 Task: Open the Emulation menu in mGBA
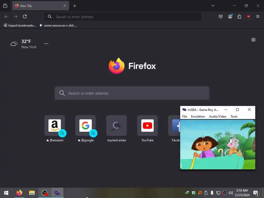click(198, 117)
